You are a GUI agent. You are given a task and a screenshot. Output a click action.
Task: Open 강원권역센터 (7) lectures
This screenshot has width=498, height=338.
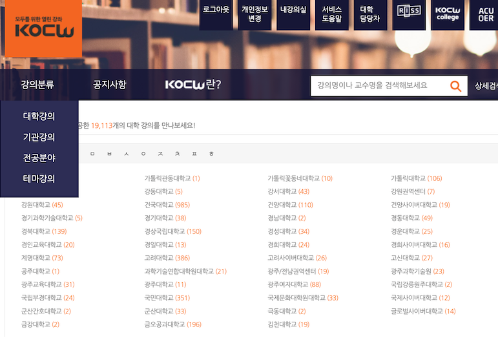(x=413, y=191)
